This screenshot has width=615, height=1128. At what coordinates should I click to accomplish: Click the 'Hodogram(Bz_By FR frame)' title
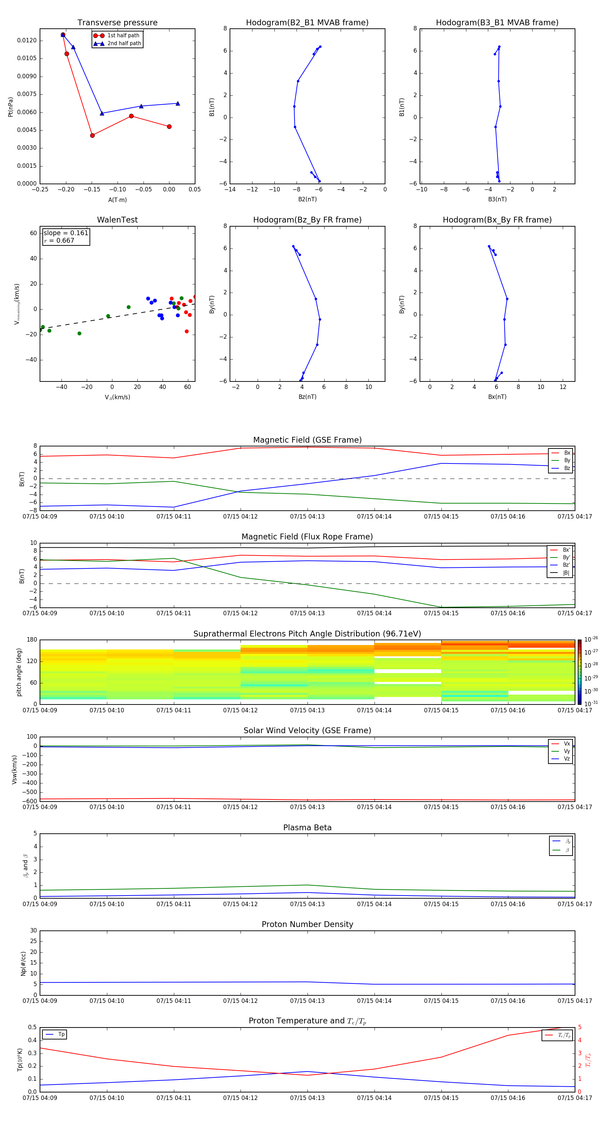(307, 220)
